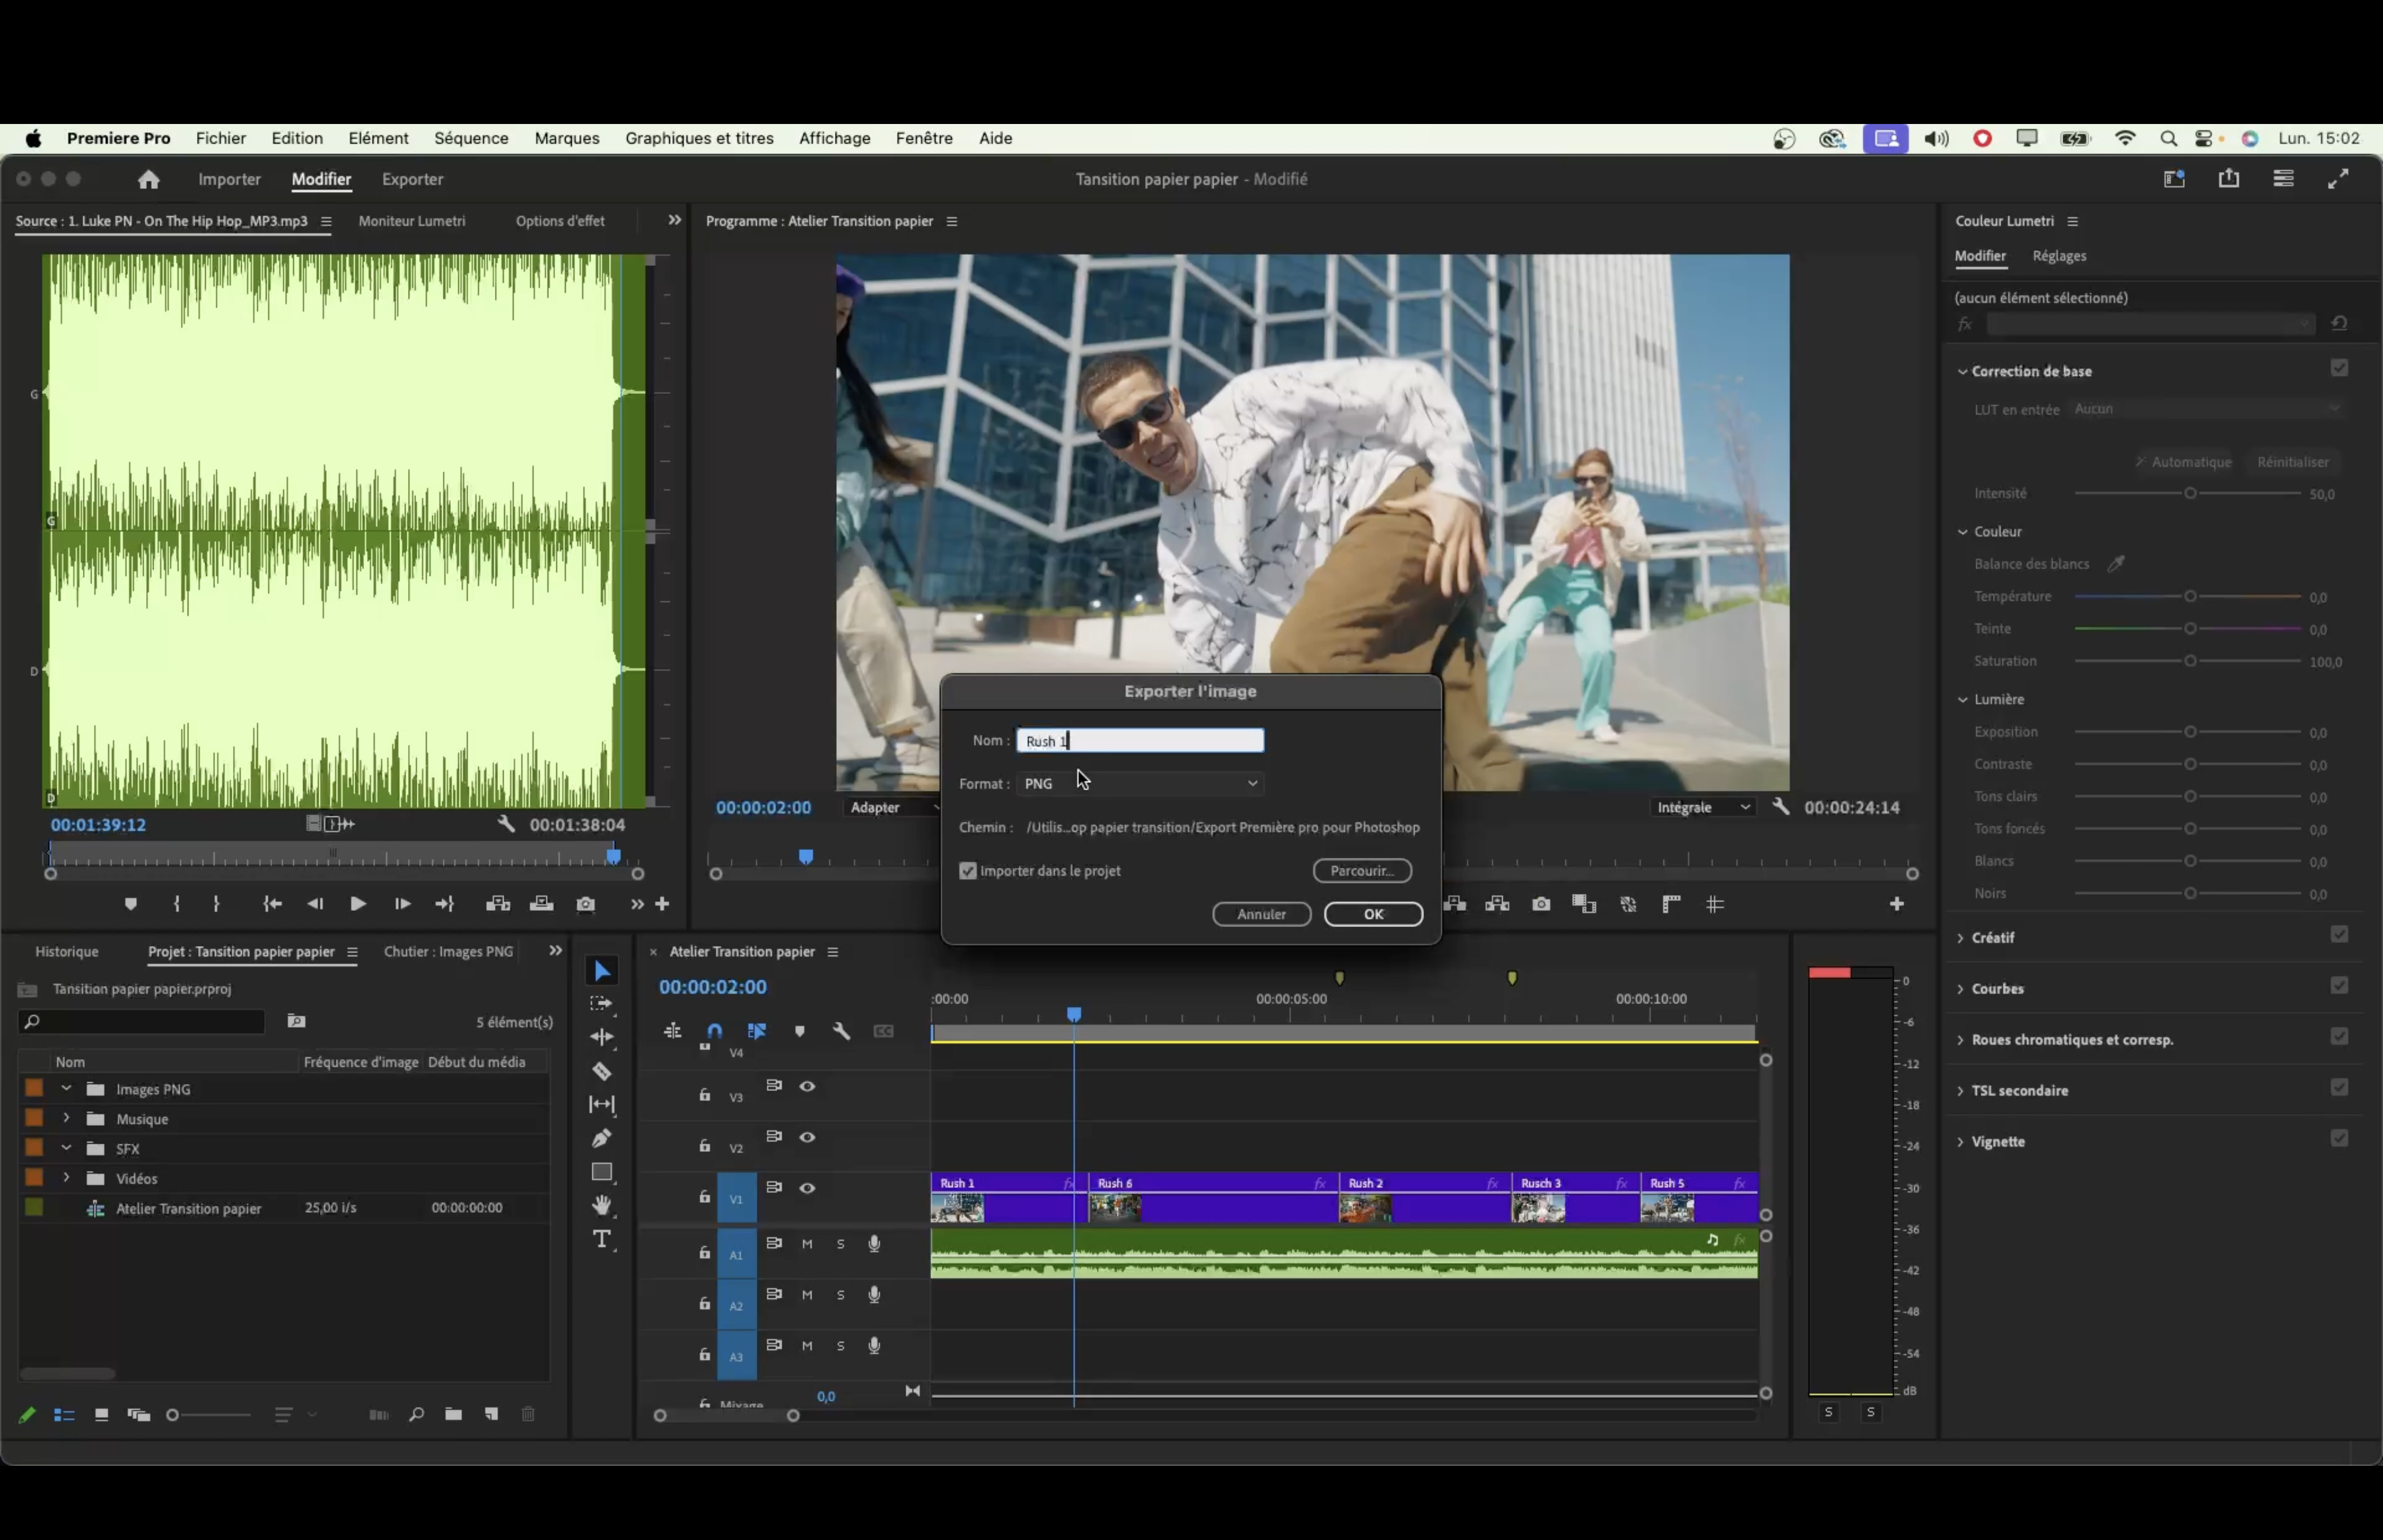Open New Bin folder icon in Project panel
This screenshot has height=1540, width=2383.
point(453,1414)
